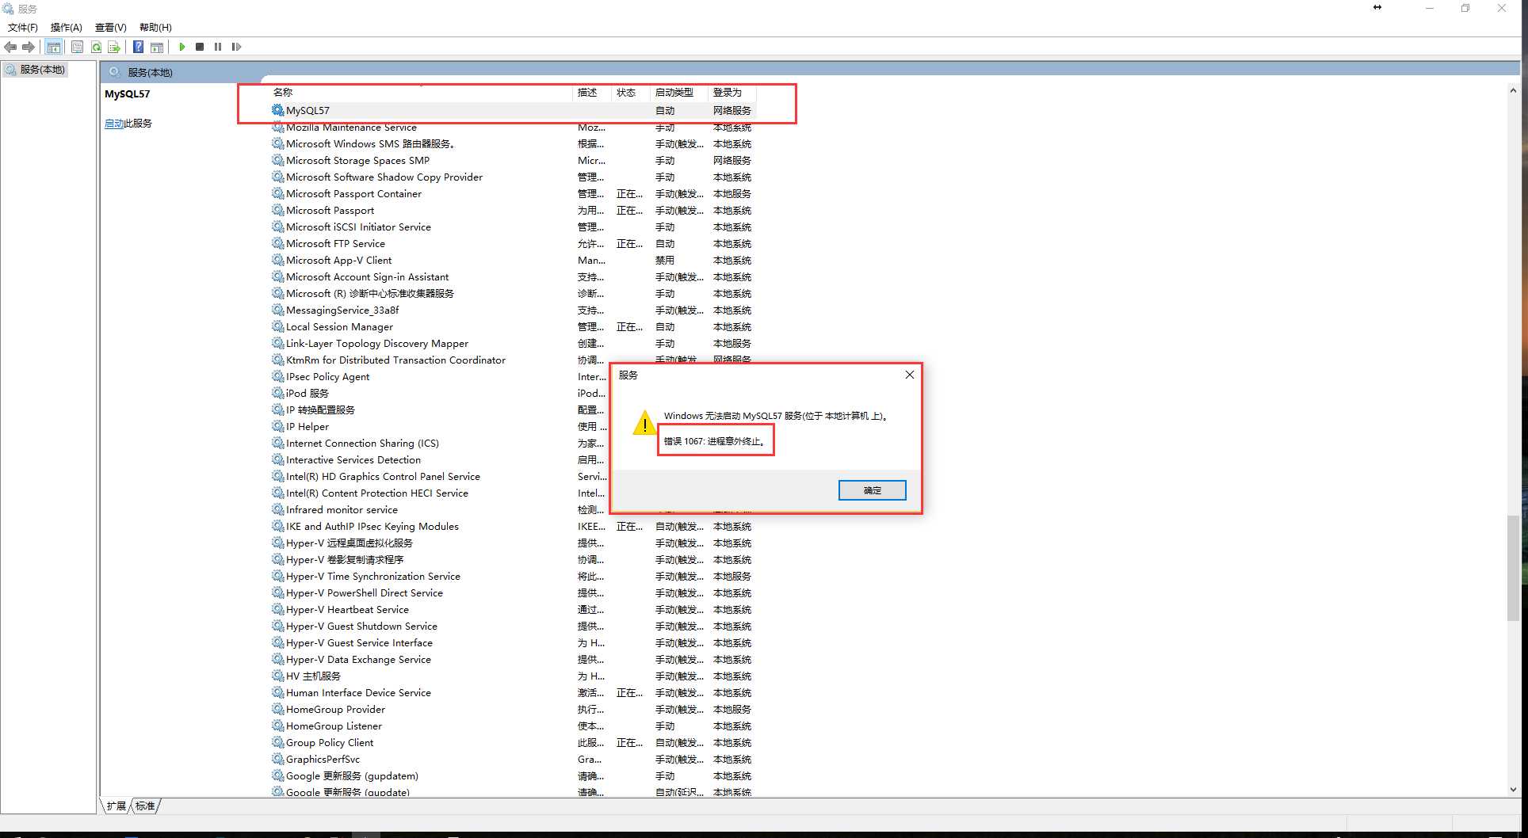Select Human Interface Device Service row
The width and height of the screenshot is (1528, 838).
click(x=513, y=692)
